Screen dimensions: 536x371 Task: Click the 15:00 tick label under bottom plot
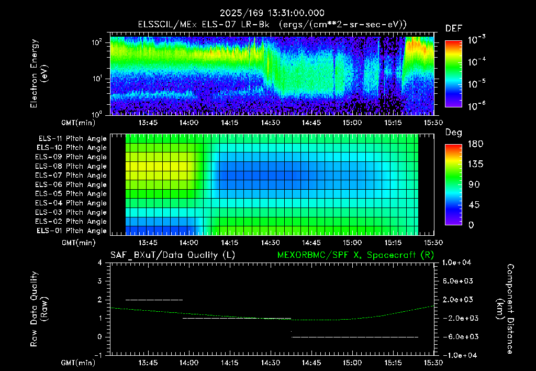coord(352,363)
